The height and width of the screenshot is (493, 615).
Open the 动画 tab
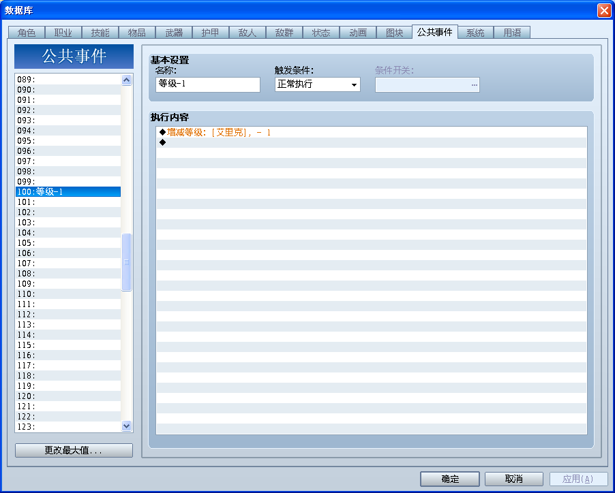click(x=358, y=33)
